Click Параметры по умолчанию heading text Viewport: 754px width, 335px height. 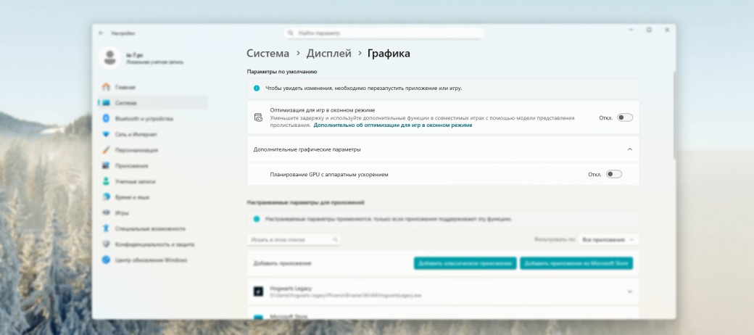tap(282, 72)
